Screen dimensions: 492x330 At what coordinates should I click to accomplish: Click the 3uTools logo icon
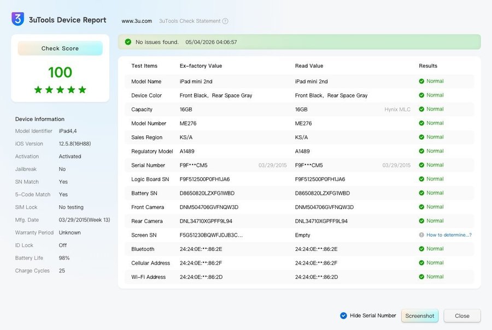pos(17,19)
